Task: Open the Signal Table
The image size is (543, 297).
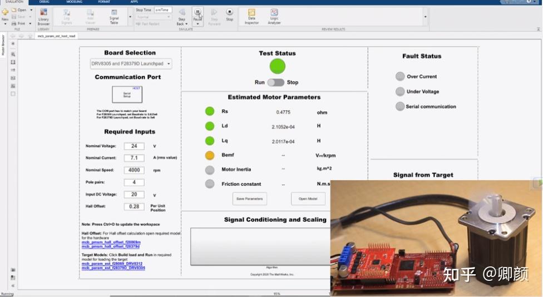Action: [x=114, y=17]
